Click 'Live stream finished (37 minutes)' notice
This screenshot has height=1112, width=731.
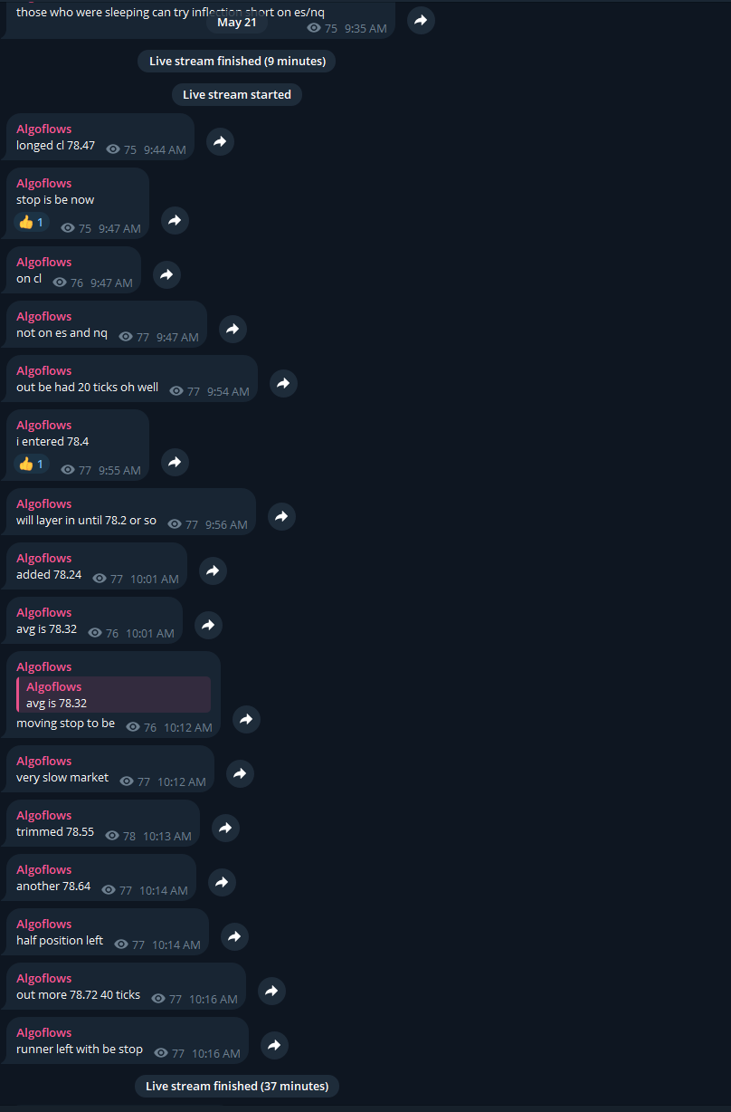[237, 1086]
